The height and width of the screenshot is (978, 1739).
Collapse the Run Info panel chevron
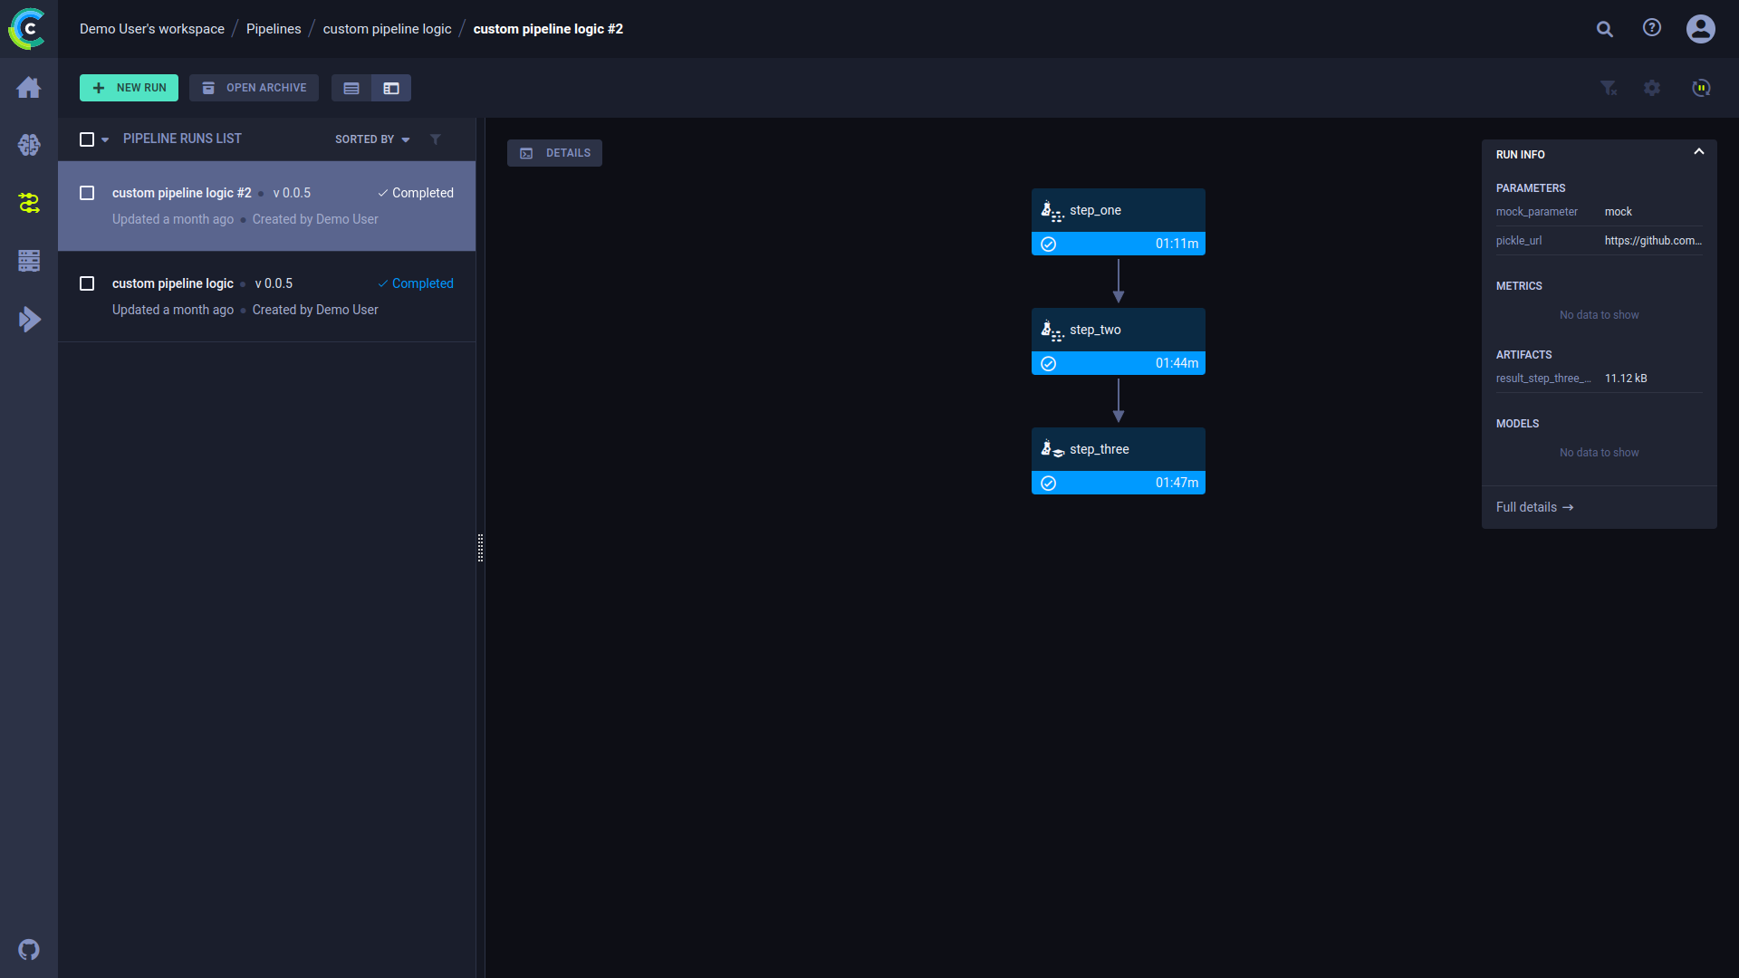point(1699,152)
